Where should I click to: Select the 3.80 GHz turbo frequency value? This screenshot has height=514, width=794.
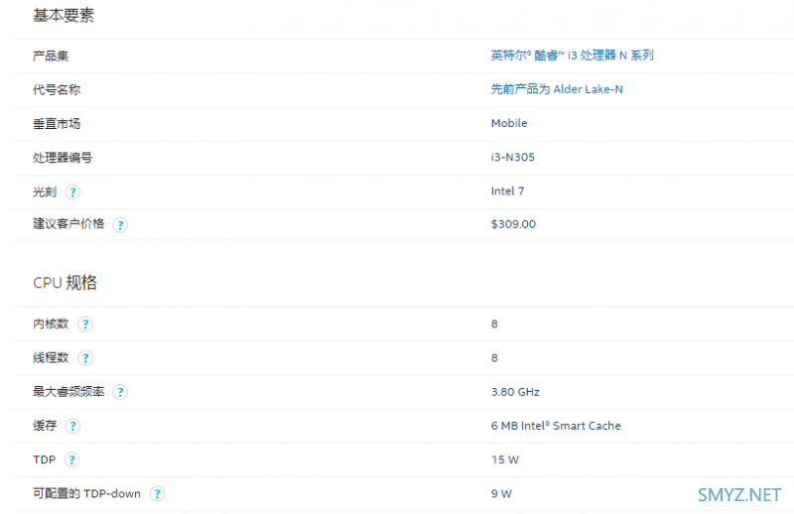click(x=515, y=391)
